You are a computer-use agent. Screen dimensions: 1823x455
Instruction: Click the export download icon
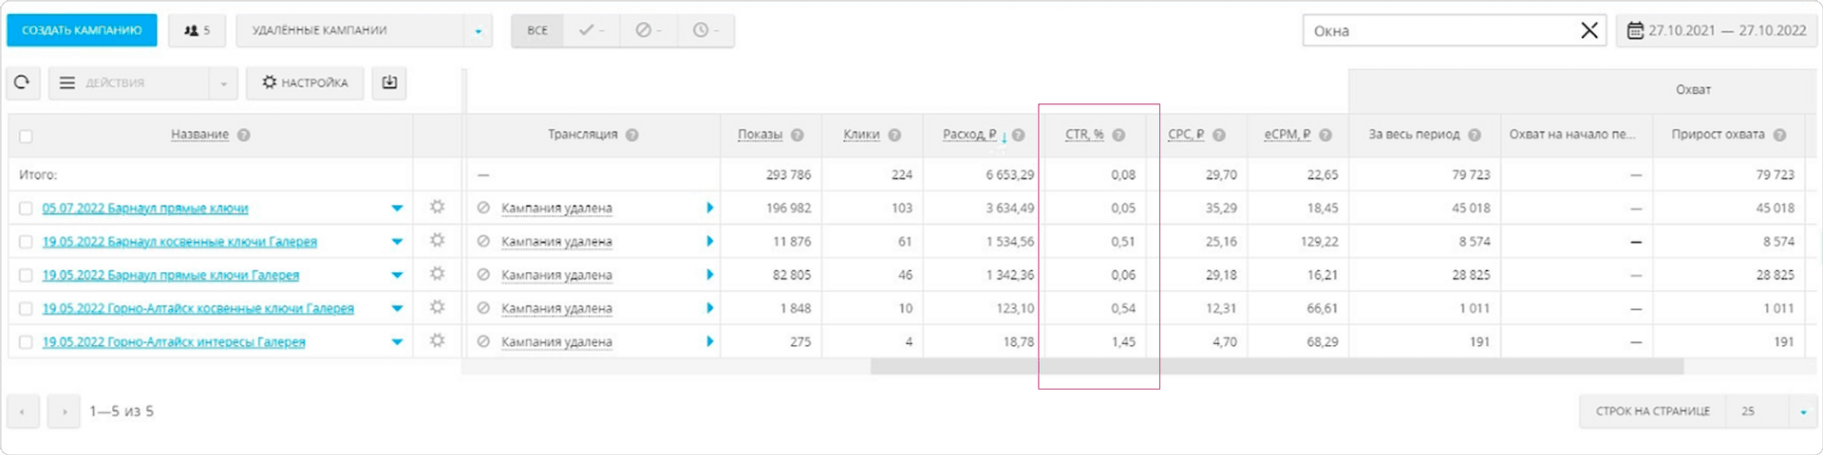click(x=389, y=82)
